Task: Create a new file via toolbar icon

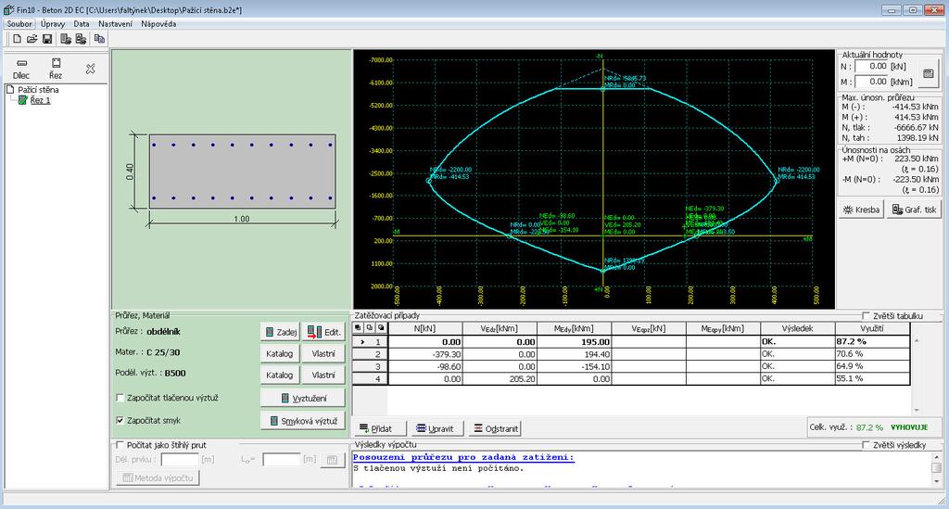Action: click(17, 39)
